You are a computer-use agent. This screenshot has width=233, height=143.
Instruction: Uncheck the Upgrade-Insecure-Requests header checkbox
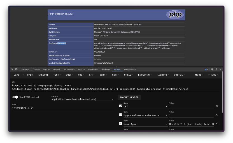120,115
